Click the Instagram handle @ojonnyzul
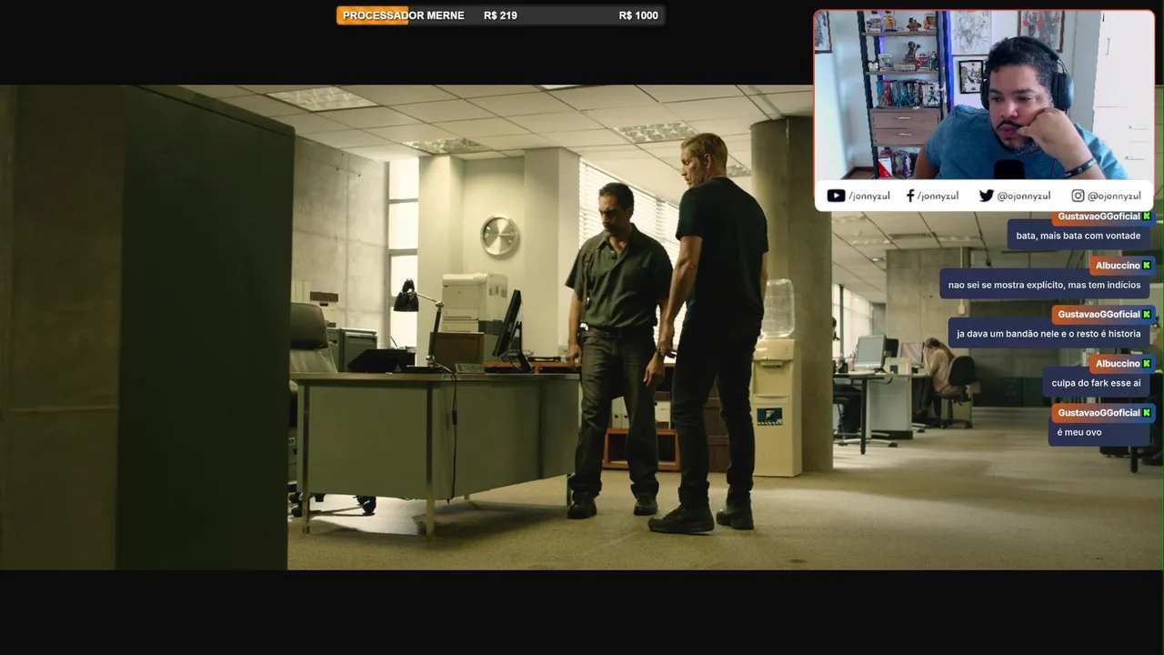 [x=1114, y=196]
